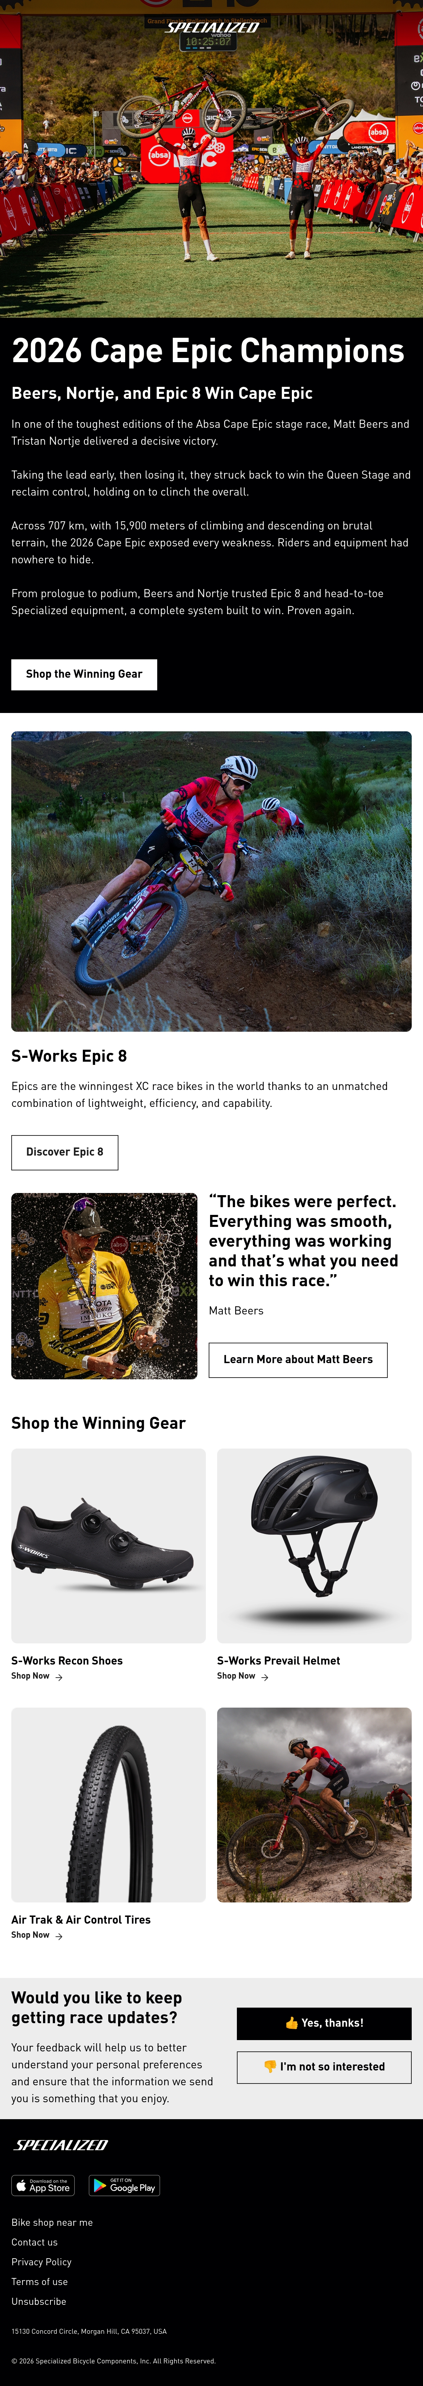Click the thumbs-up Yes, thanks! button
The image size is (423, 2386).
click(x=324, y=2023)
